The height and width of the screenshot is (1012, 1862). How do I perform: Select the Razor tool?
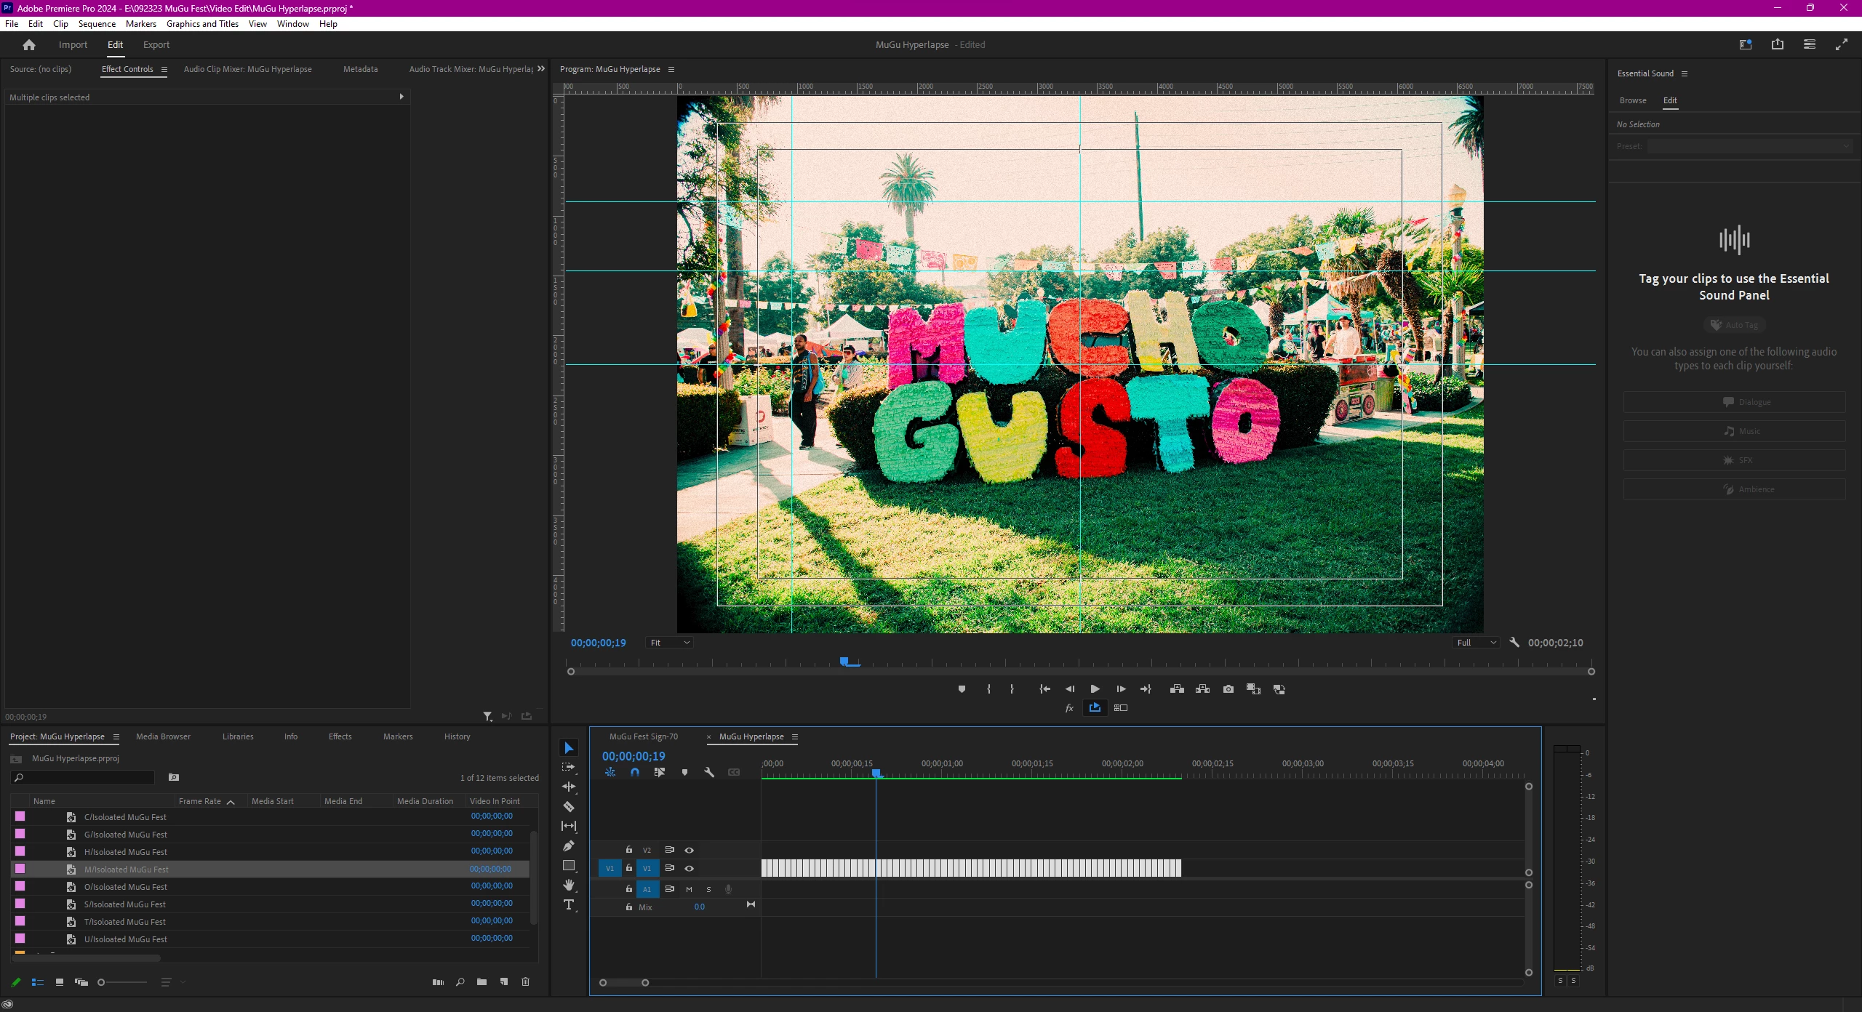pyautogui.click(x=569, y=806)
